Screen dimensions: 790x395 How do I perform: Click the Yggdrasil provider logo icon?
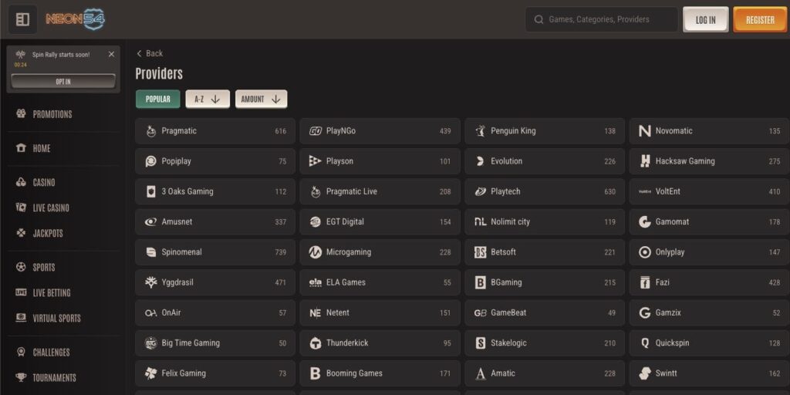pyautogui.click(x=151, y=282)
